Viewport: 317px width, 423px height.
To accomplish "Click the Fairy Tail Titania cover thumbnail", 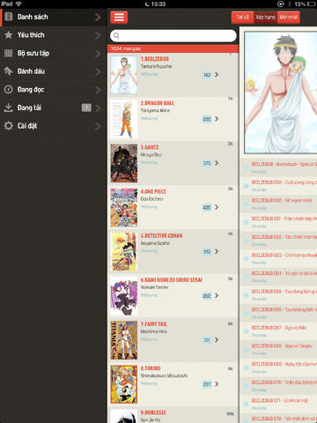I will [124, 340].
